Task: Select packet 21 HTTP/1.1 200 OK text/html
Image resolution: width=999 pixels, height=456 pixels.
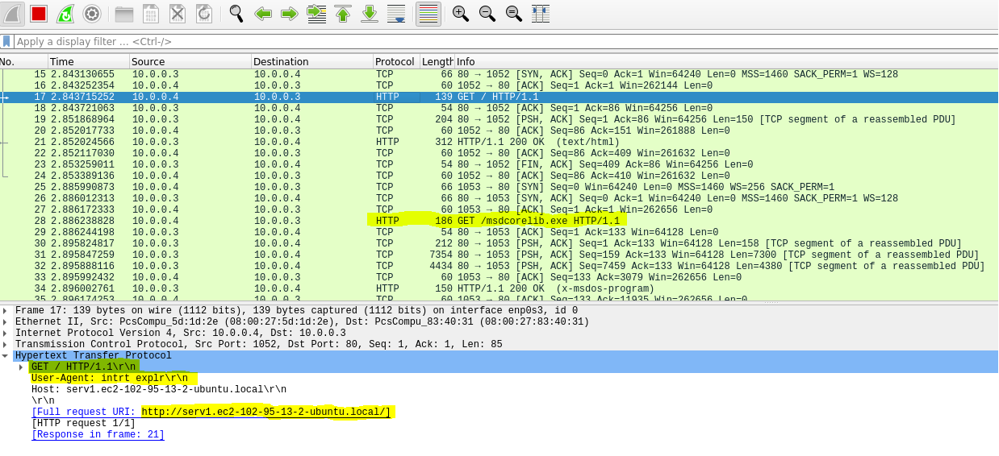Action: 499,142
